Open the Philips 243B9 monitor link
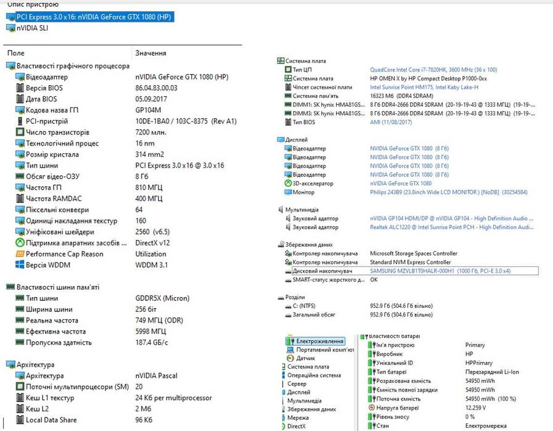The height and width of the screenshot is (431, 553). click(449, 192)
